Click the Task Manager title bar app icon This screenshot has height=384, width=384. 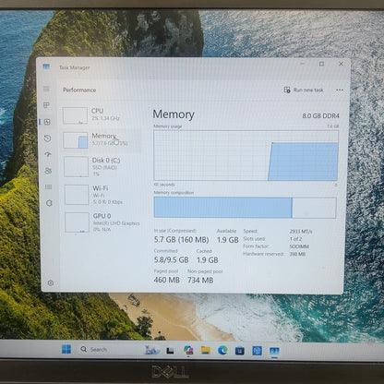coord(46,66)
